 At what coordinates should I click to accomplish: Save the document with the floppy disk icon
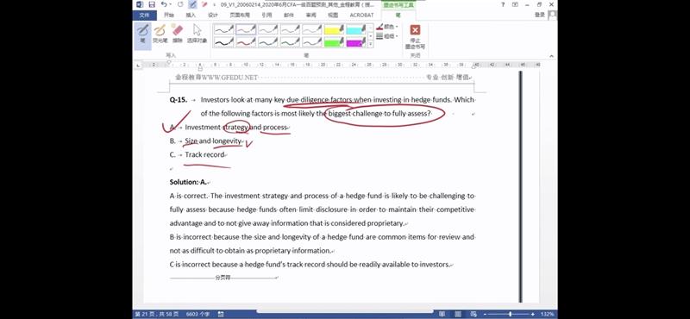click(153, 4)
